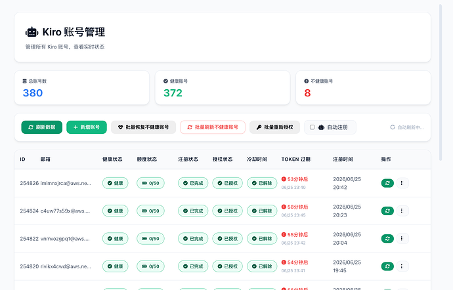Click registration time 2026/06/25 19:45

(x=347, y=266)
